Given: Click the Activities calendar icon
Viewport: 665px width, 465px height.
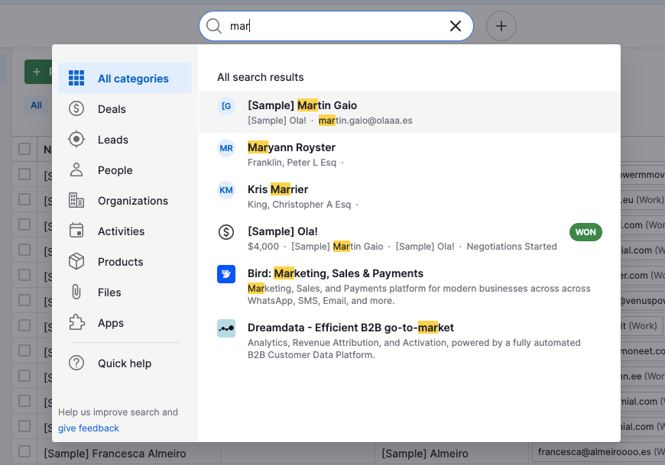Looking at the screenshot, I should coord(76,231).
